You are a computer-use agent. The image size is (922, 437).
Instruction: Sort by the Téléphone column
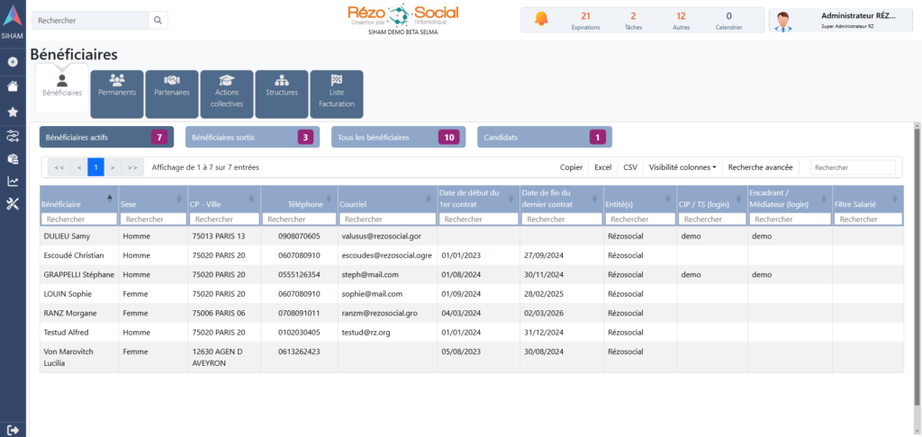coord(299,199)
